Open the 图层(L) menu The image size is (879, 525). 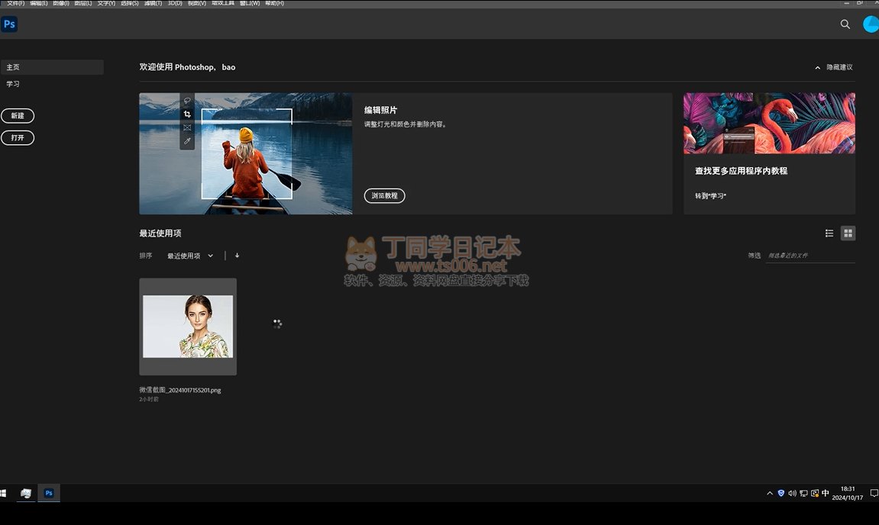82,3
